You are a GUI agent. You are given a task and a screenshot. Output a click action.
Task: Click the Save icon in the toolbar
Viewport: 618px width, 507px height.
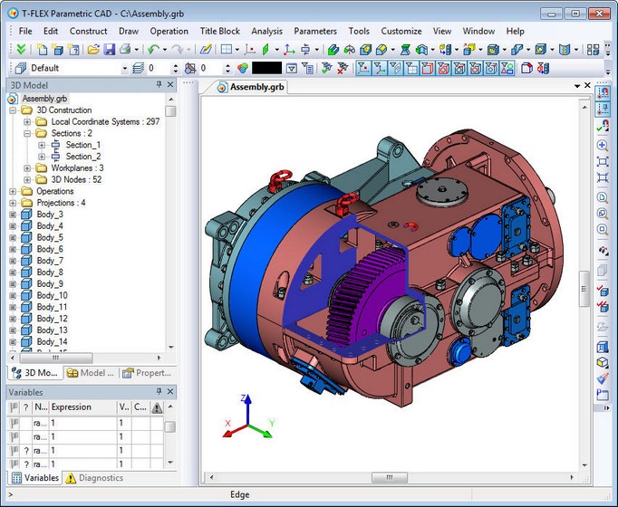click(109, 49)
